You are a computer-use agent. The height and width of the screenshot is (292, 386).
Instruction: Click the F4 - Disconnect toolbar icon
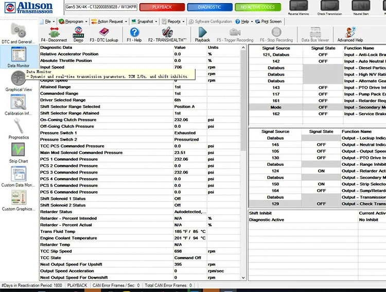tap(54, 34)
